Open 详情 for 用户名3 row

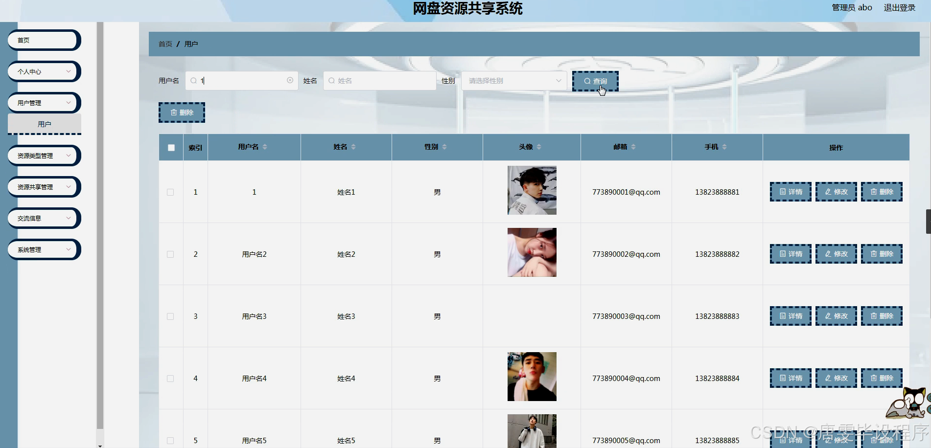791,316
